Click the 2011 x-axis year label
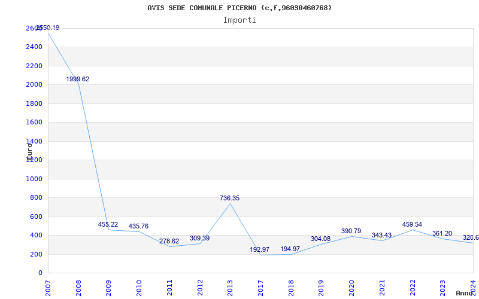 [x=169, y=288]
